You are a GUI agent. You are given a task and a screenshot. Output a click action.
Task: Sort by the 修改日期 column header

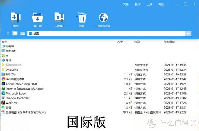[x=169, y=41]
